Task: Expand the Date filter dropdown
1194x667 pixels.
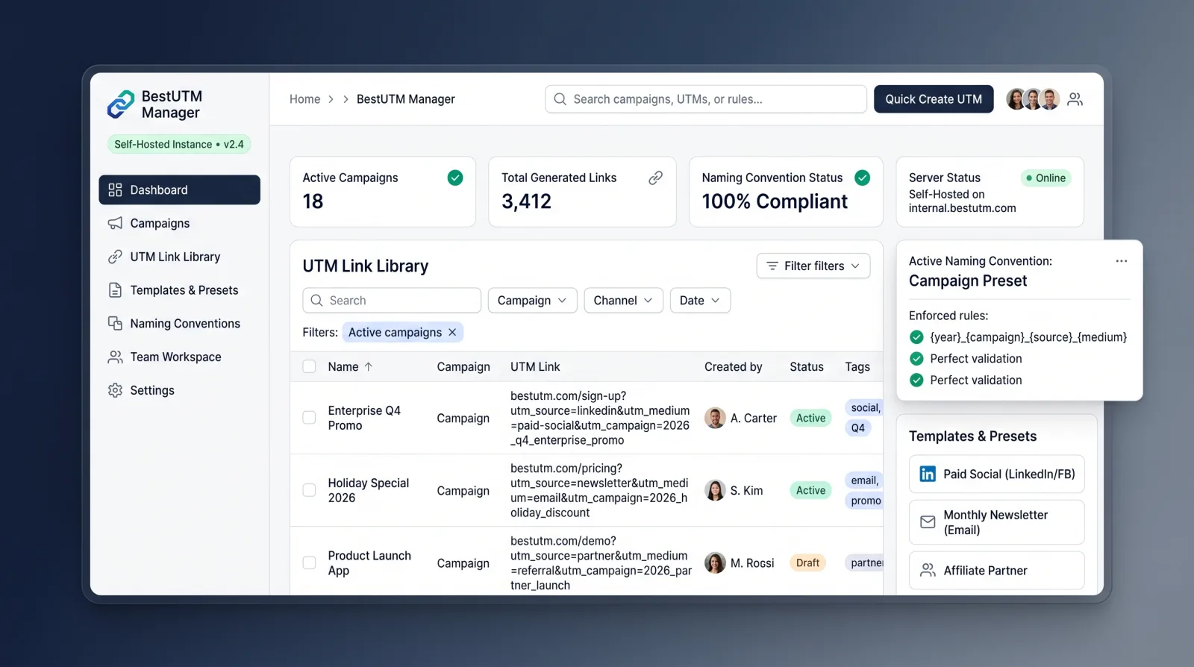Action: tap(700, 301)
